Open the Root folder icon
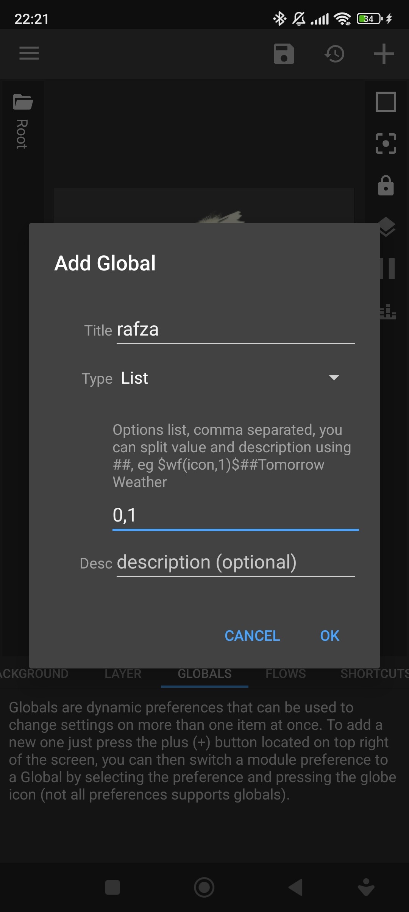 coord(23,102)
